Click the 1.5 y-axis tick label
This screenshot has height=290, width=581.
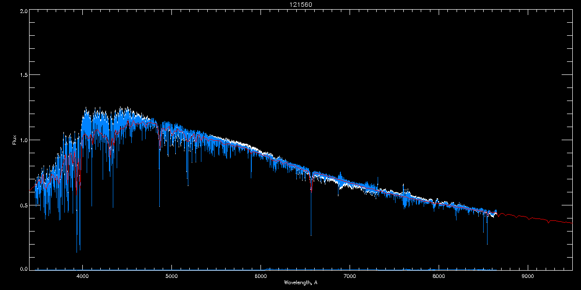point(24,75)
